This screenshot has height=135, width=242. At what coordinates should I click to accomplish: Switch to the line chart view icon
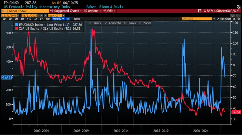click(x=68, y=19)
